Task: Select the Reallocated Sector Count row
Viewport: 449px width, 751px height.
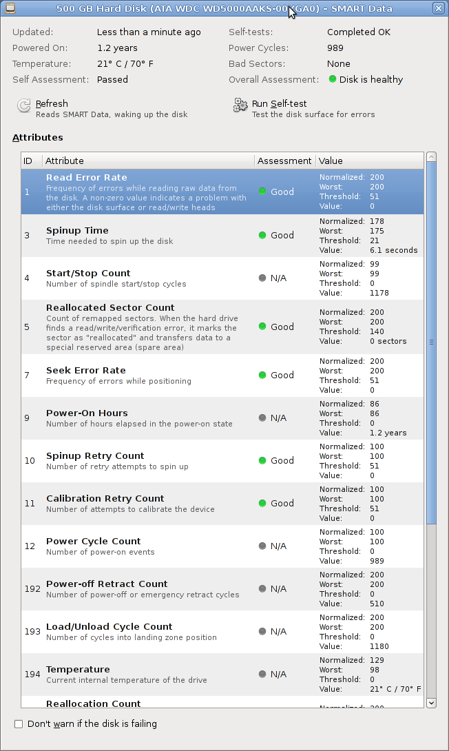Action: click(x=222, y=327)
